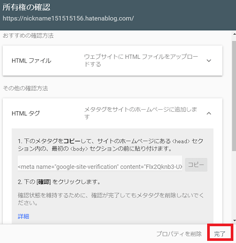This screenshot has height=243, width=236.
Task: Collapse the HTML タグ section chevron
Action: [x=209, y=113]
